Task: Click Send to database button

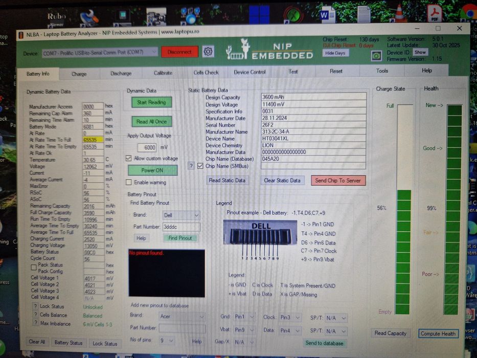Action: (x=324, y=343)
